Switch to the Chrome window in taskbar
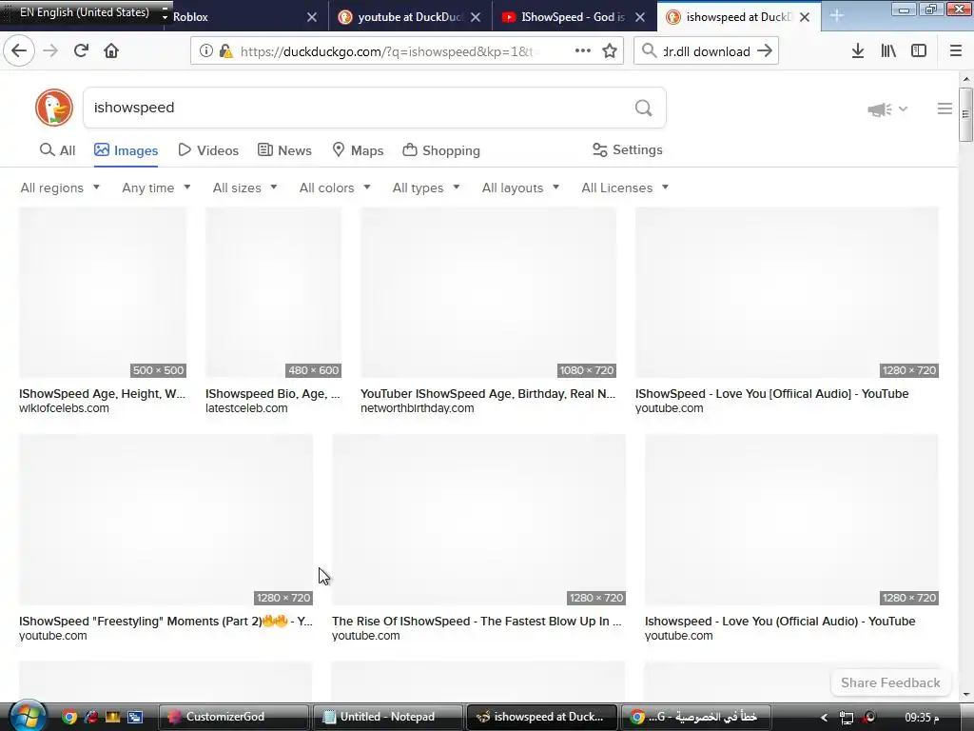 [695, 717]
